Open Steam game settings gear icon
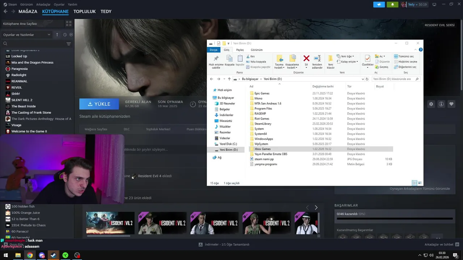Screen dimensions: 463x260 431,104
